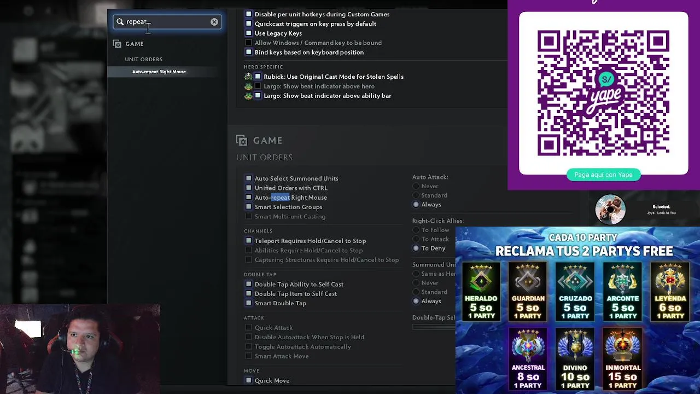
Task: Focus the search box containing 'repeat'
Action: pos(167,22)
